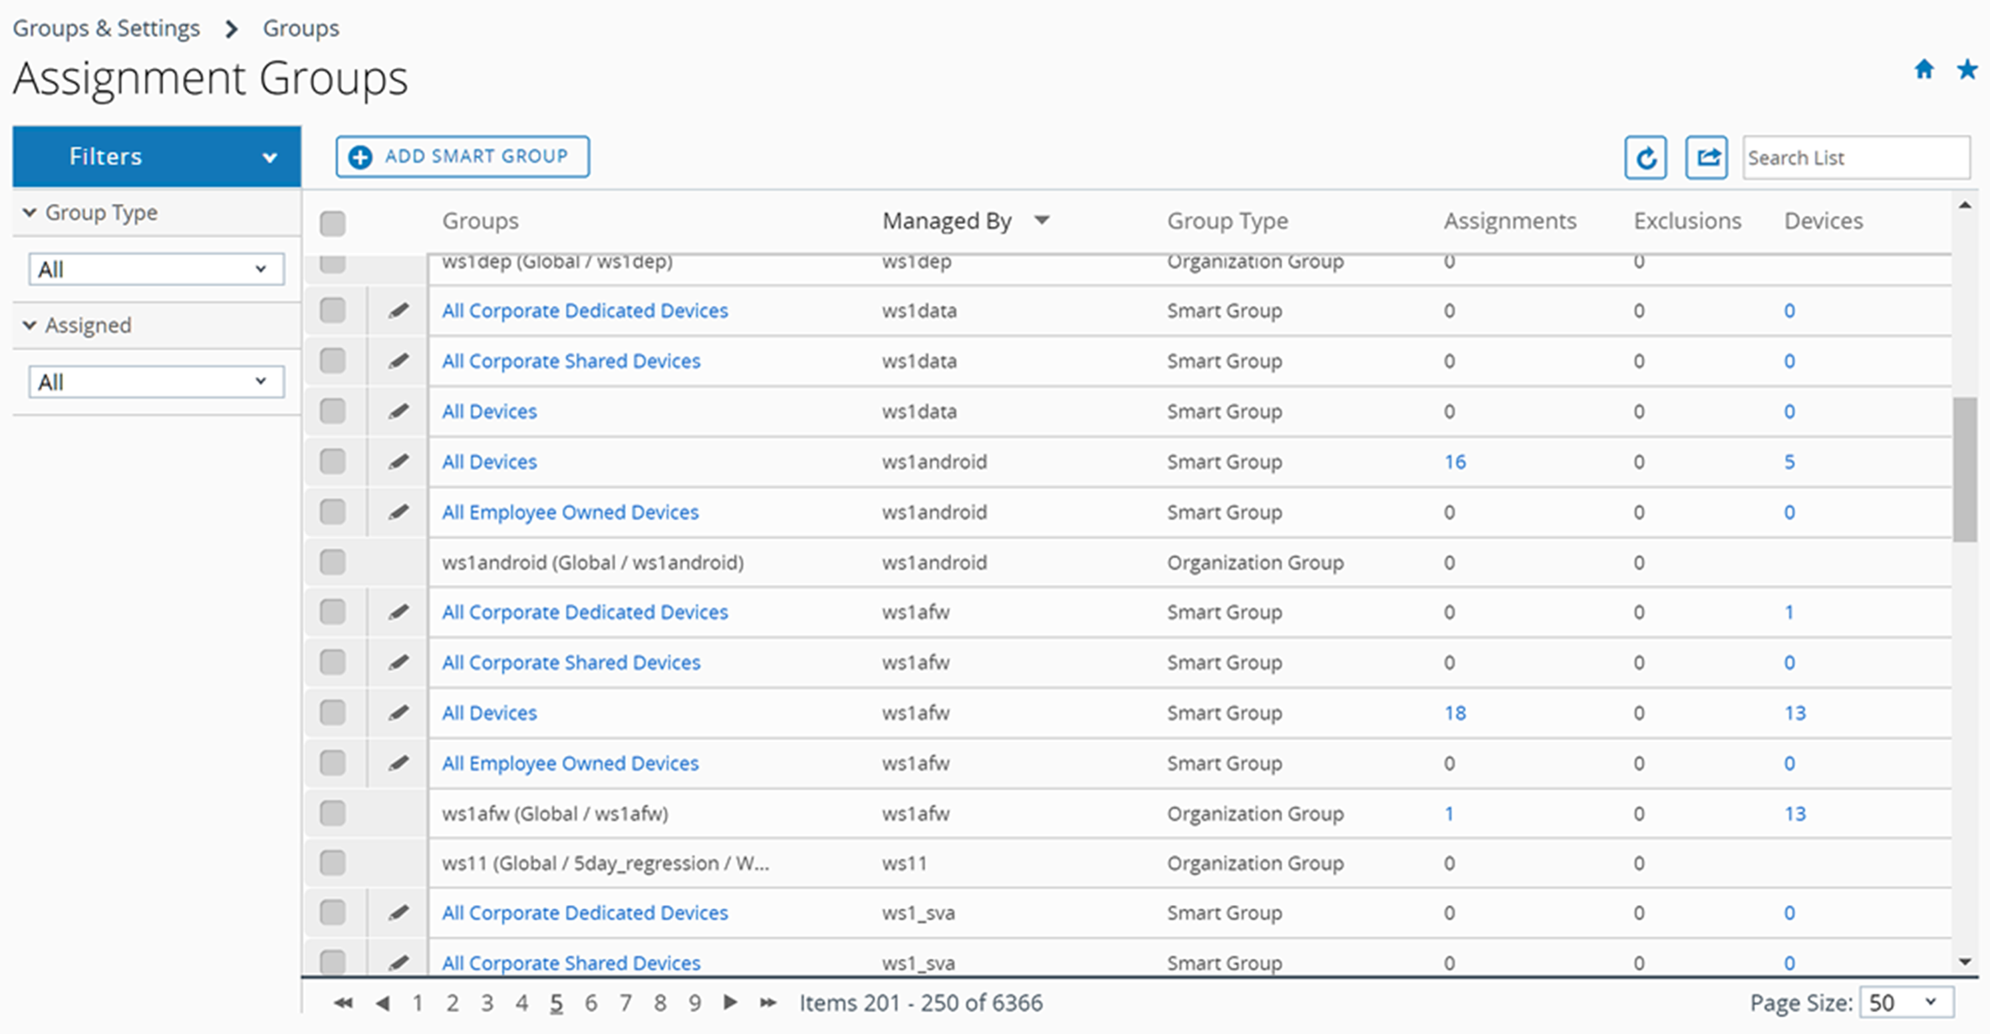Viewport: 1990px width, 1034px height.
Task: Click the Search List input field
Action: 1852,156
